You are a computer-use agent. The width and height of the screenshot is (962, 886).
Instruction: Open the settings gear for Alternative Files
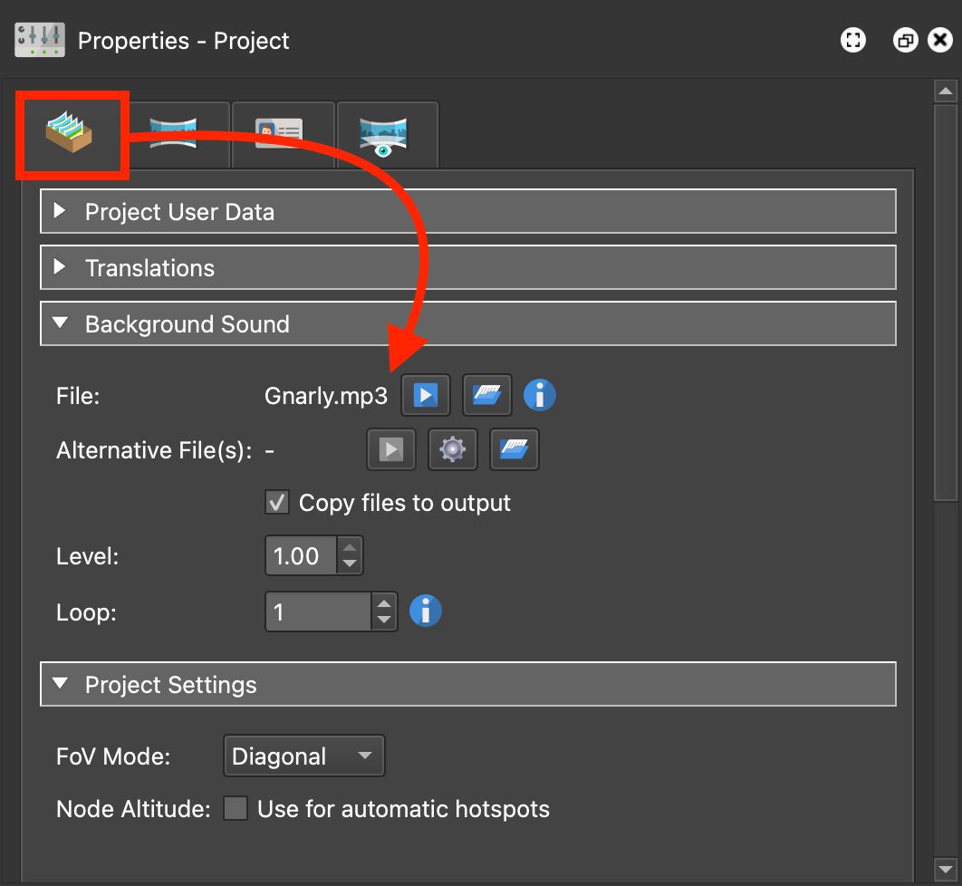pyautogui.click(x=452, y=449)
